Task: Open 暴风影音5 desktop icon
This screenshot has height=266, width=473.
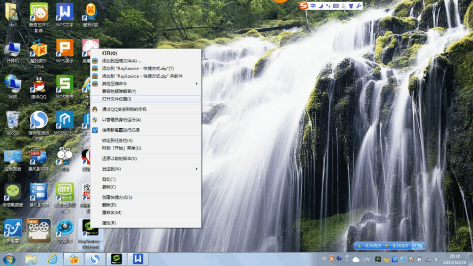Action: click(39, 195)
